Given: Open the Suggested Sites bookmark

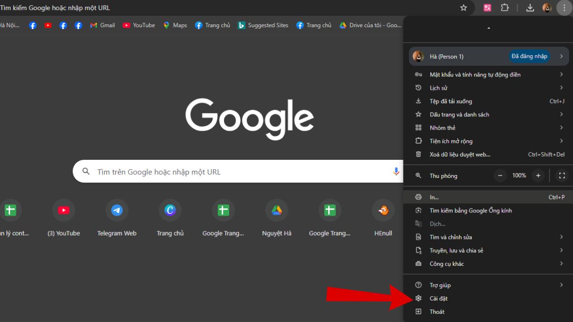Looking at the screenshot, I should (263, 25).
